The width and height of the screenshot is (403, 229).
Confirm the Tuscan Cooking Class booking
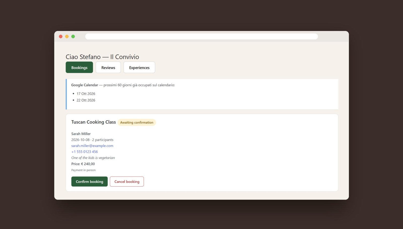(x=89, y=181)
